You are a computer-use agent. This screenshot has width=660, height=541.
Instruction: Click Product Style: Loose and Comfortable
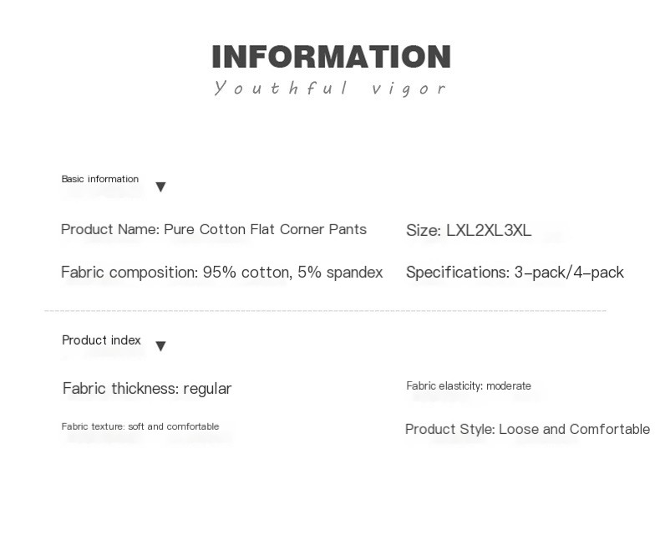pyautogui.click(x=527, y=429)
